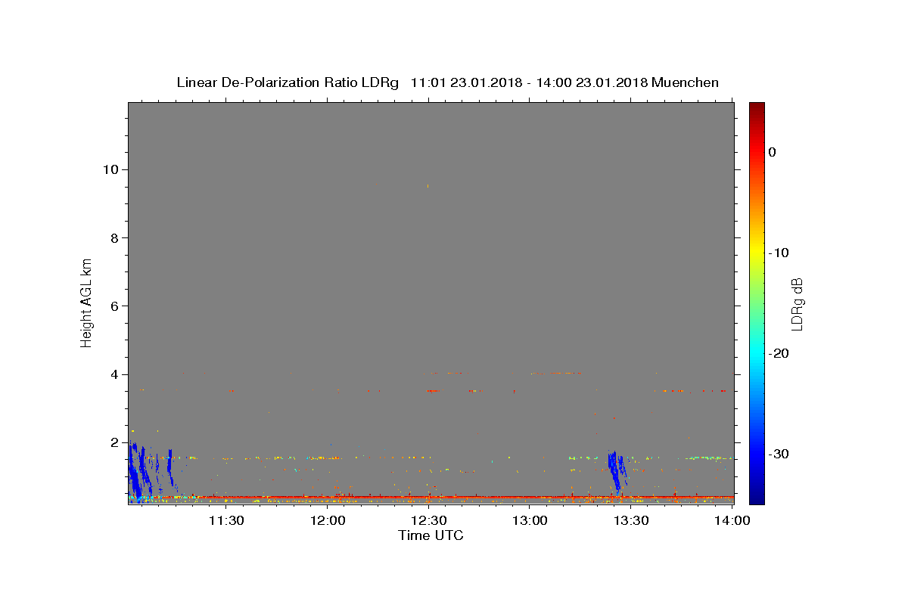Click the 12:30 time tick label
Screen dimensions: 908x605
(429, 520)
